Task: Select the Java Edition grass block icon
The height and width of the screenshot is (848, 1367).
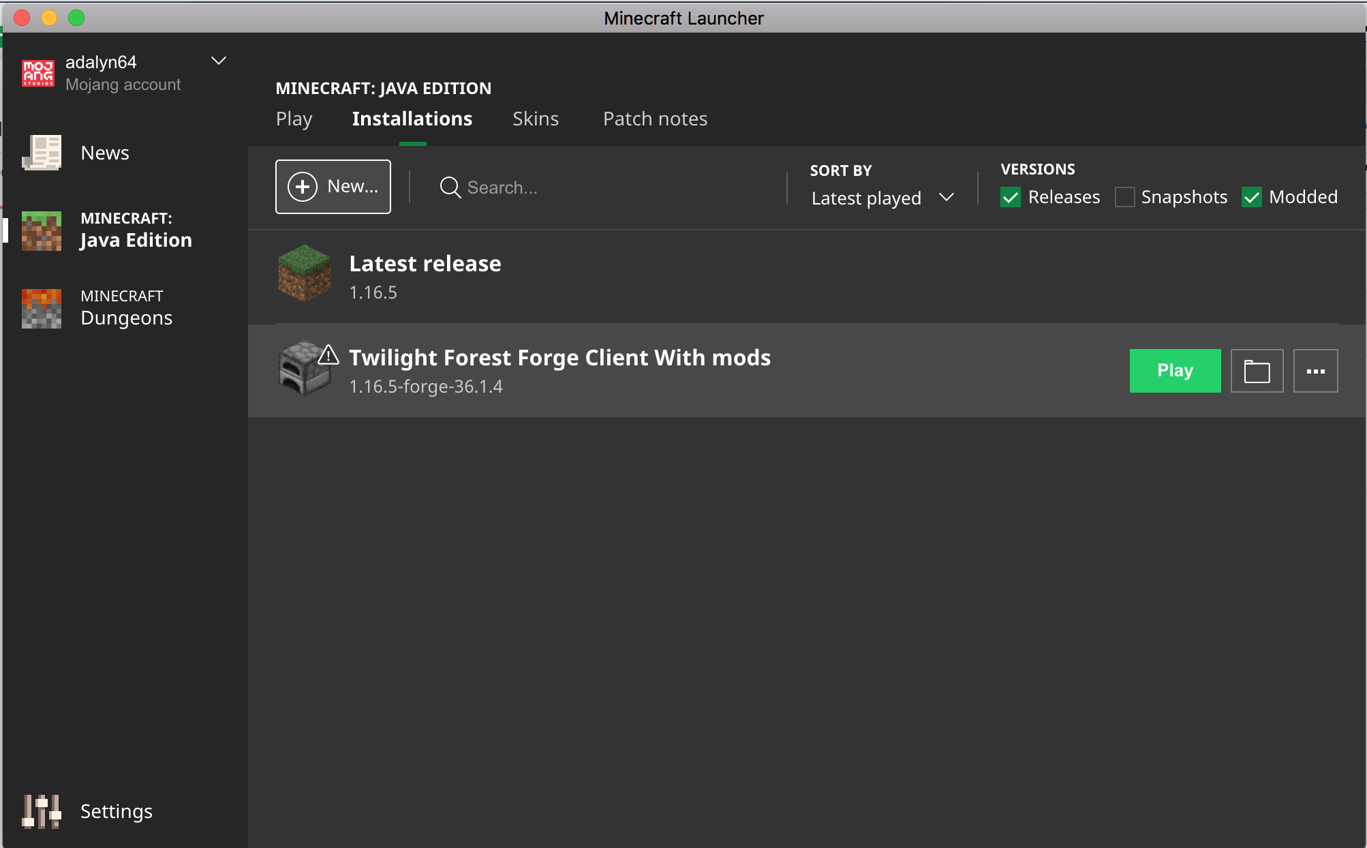Action: (42, 230)
